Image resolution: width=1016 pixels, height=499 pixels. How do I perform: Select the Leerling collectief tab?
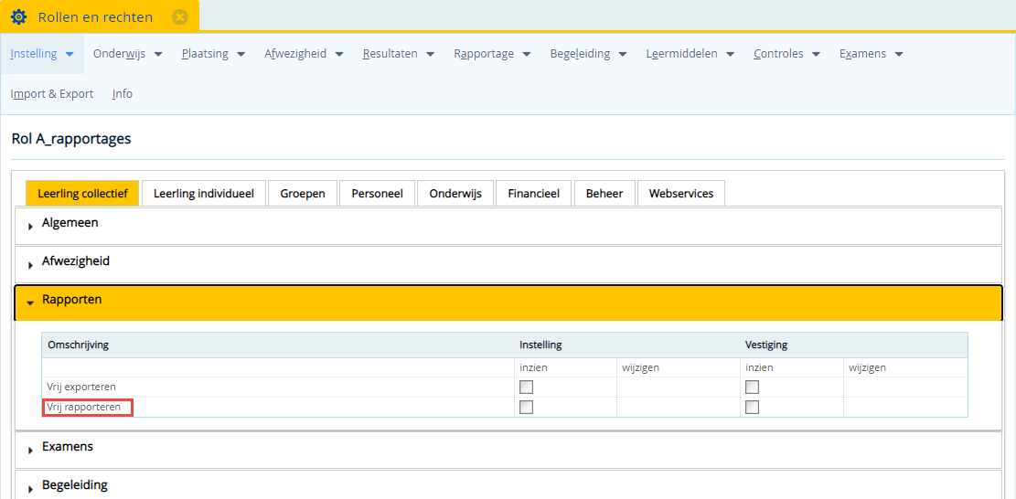click(82, 194)
